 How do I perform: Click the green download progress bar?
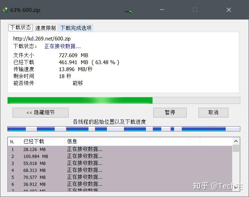tap(124, 100)
